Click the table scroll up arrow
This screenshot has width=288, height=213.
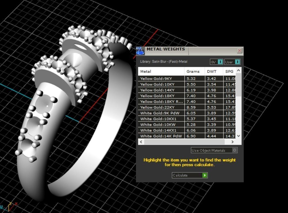(x=239, y=70)
